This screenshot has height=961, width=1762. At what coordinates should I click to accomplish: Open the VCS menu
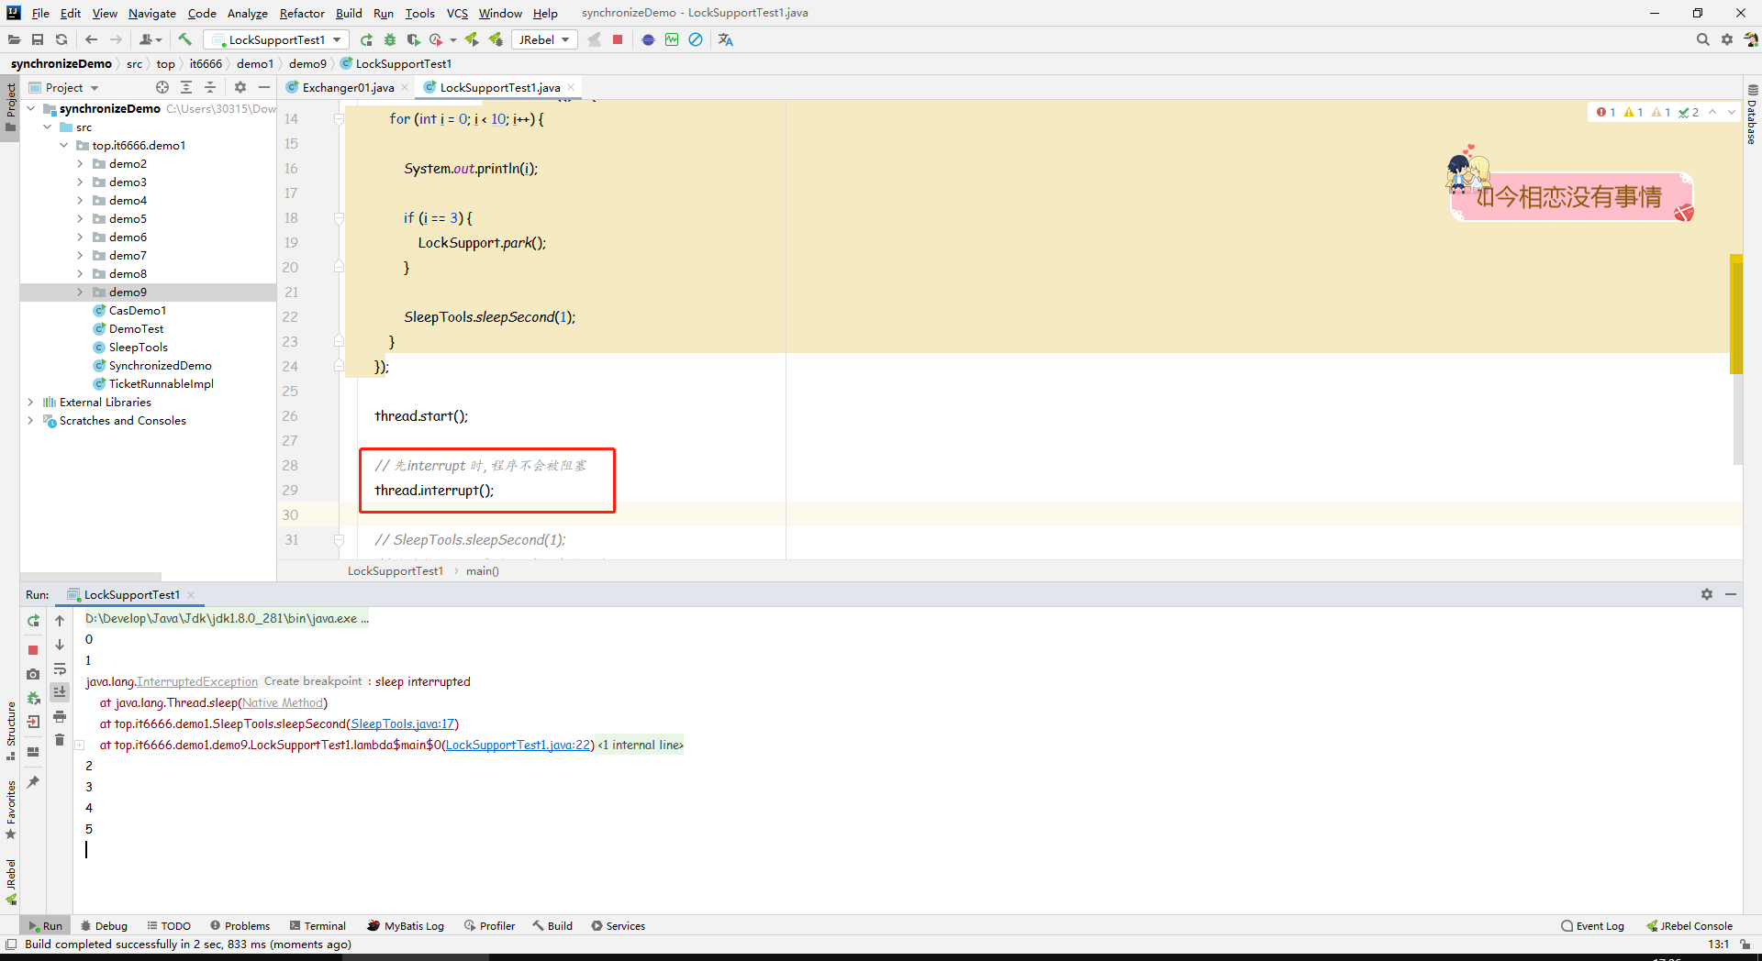click(x=457, y=13)
